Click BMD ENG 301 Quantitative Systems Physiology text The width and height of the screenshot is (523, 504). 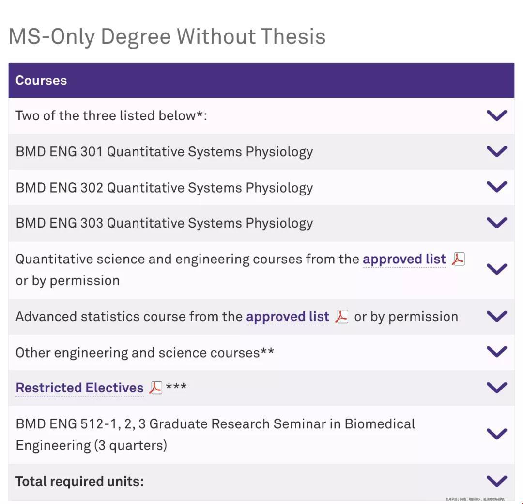(165, 152)
